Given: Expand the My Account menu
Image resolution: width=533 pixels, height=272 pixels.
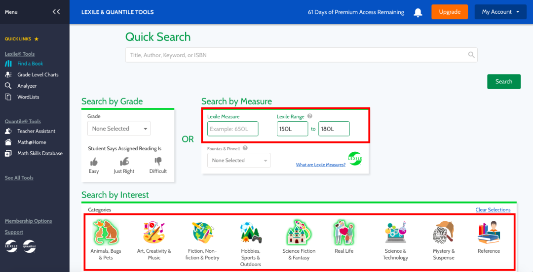Looking at the screenshot, I should point(500,12).
